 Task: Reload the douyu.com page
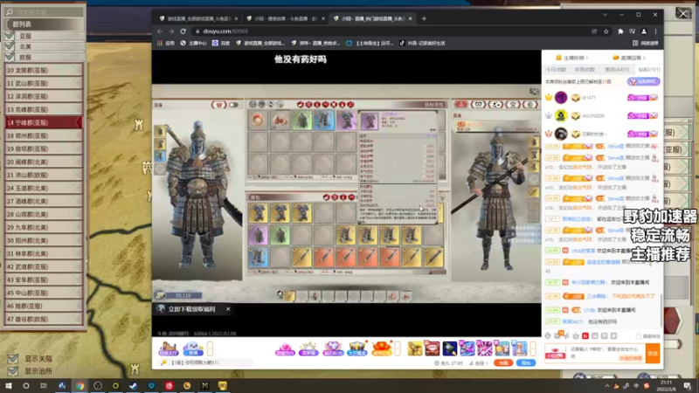183,31
